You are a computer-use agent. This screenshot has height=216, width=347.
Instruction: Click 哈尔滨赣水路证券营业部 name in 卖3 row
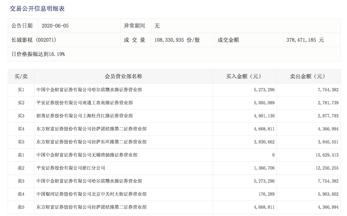point(89,181)
